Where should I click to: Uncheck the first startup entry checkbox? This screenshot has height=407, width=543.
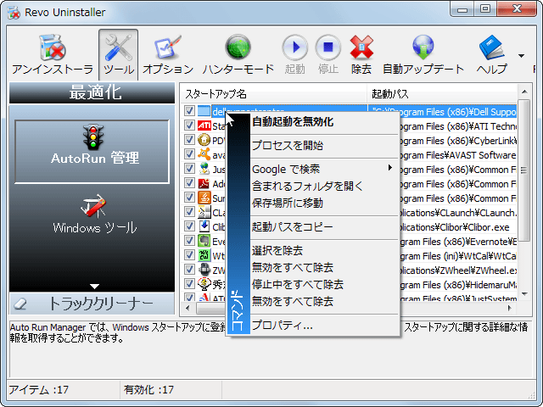189,111
